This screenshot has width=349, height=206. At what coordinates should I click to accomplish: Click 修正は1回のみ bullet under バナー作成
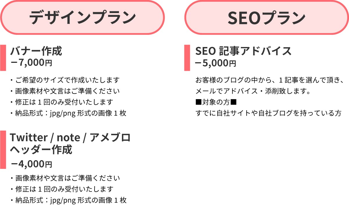[61, 102]
